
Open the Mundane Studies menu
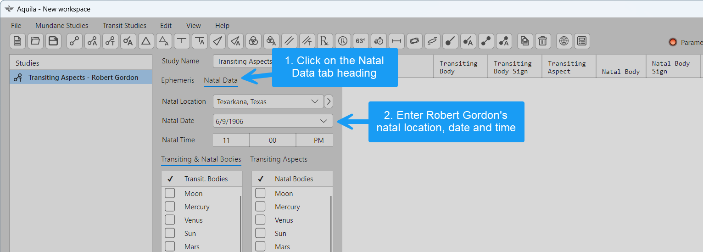(x=62, y=26)
